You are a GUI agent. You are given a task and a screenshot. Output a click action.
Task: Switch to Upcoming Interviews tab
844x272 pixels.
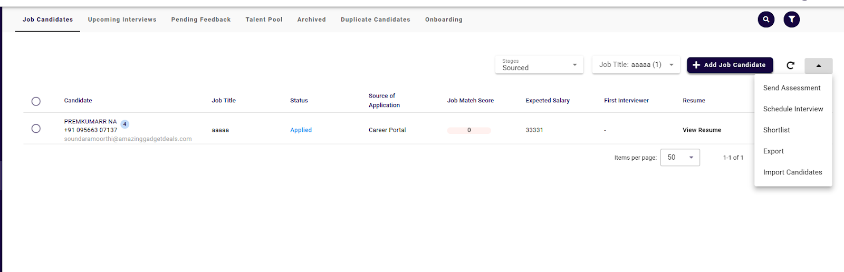pyautogui.click(x=122, y=20)
